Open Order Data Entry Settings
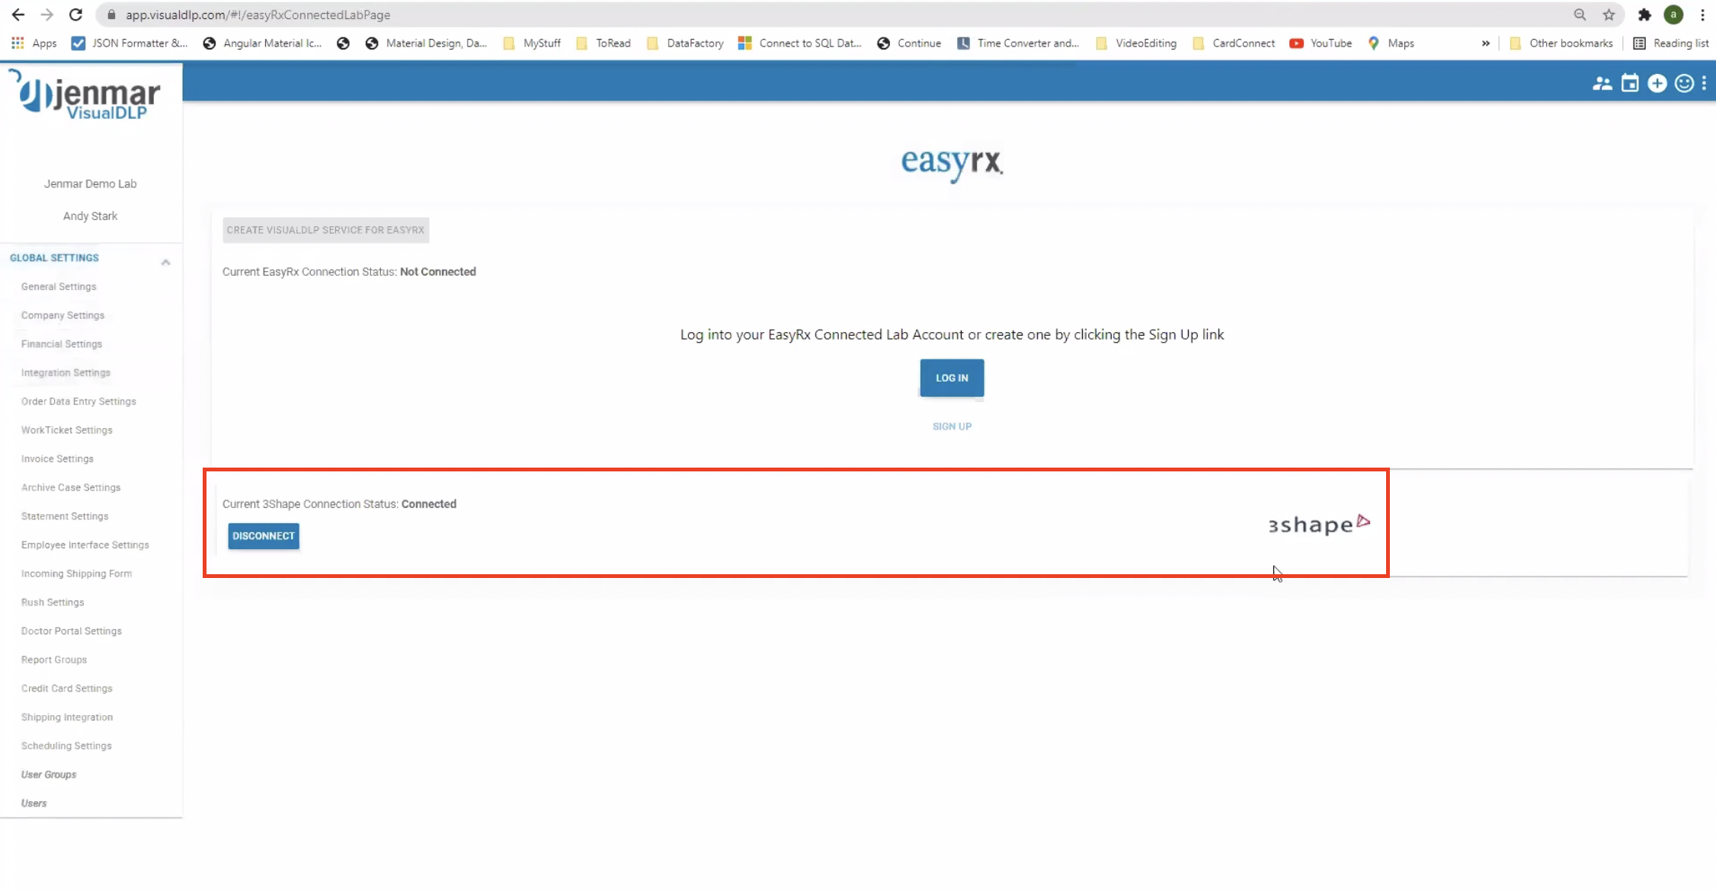Viewport: 1716px width, 891px height. click(x=78, y=401)
